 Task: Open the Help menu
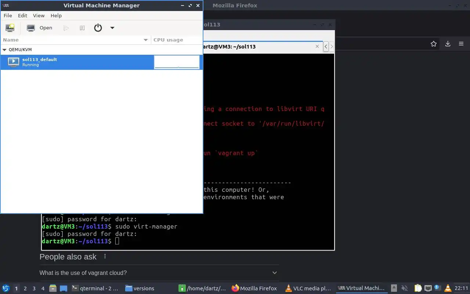[x=56, y=15]
